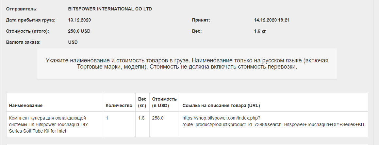Click the Принят label
The height and width of the screenshot is (145, 379).
[x=201, y=20]
